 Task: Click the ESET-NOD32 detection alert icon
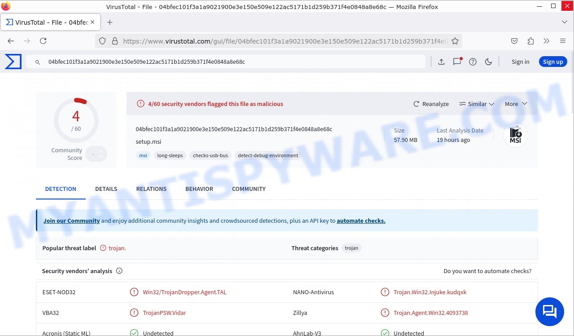coord(134,292)
